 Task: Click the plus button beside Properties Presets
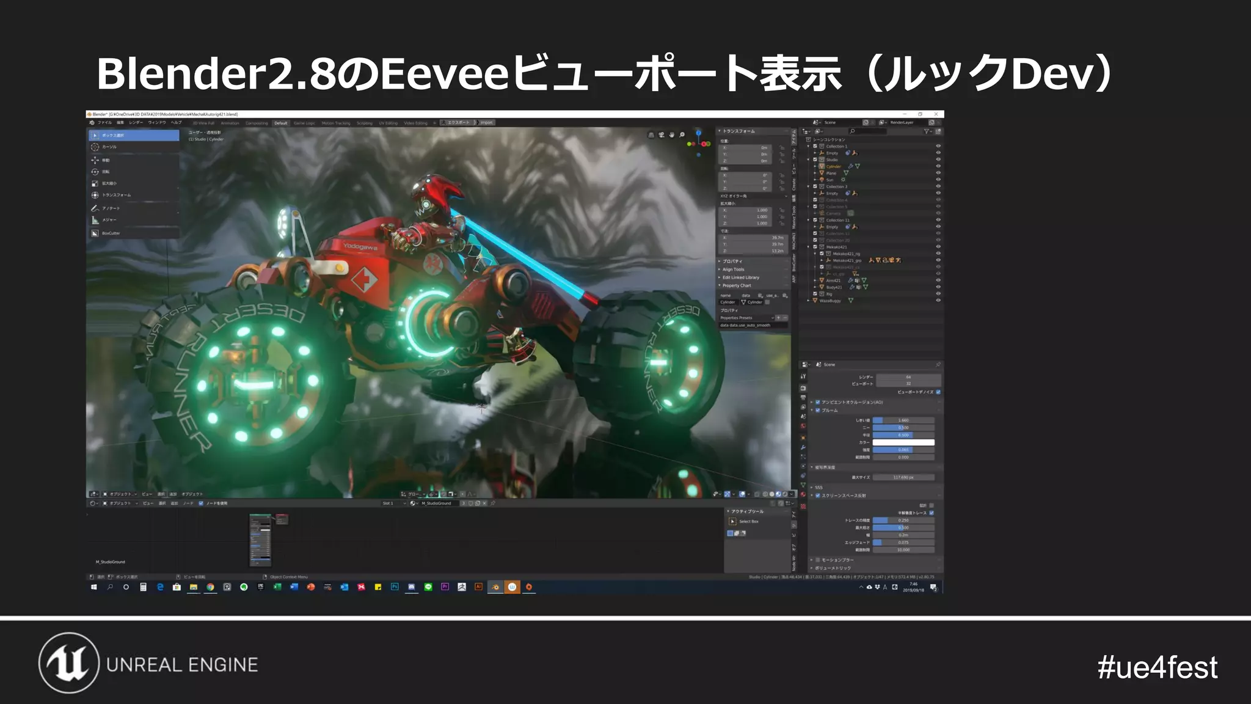[779, 318]
